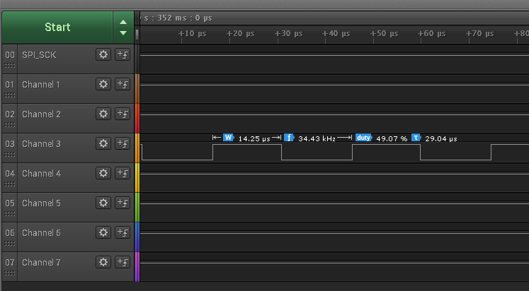Click the +60 µs timeline marker
Viewport: 529px width, 291px height.
[x=432, y=34]
